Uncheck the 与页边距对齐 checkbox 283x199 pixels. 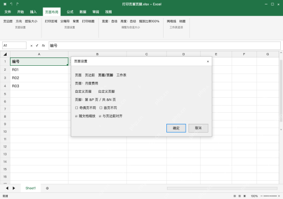[x=100, y=116]
